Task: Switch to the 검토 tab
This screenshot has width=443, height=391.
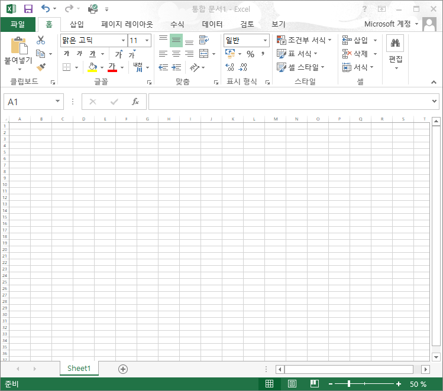Action: pos(247,24)
